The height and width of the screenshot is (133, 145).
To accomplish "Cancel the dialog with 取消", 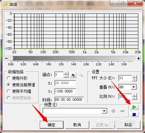I will tap(77, 125).
